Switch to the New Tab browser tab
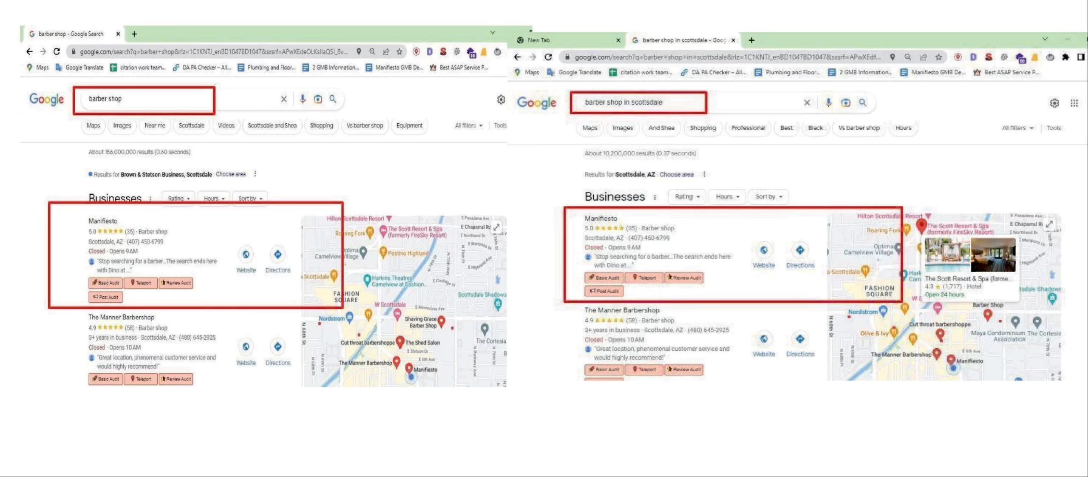Viewport: 1088px width, 477px height. pyautogui.click(x=538, y=40)
